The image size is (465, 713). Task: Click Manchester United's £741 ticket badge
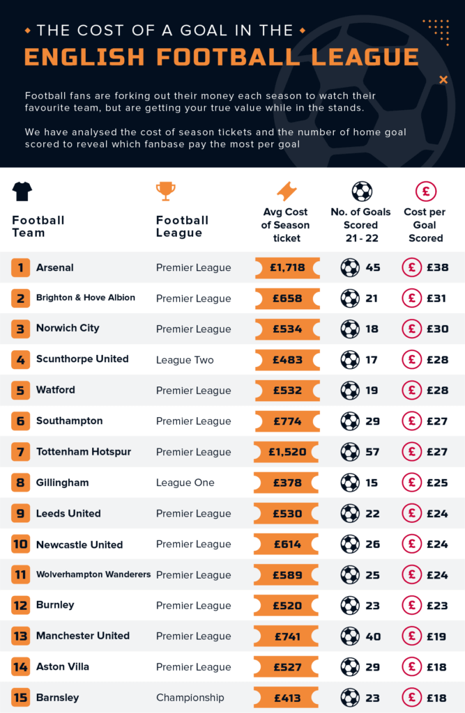(x=287, y=636)
